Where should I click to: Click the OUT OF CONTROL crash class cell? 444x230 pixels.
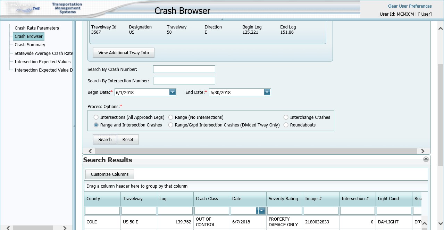point(212,222)
